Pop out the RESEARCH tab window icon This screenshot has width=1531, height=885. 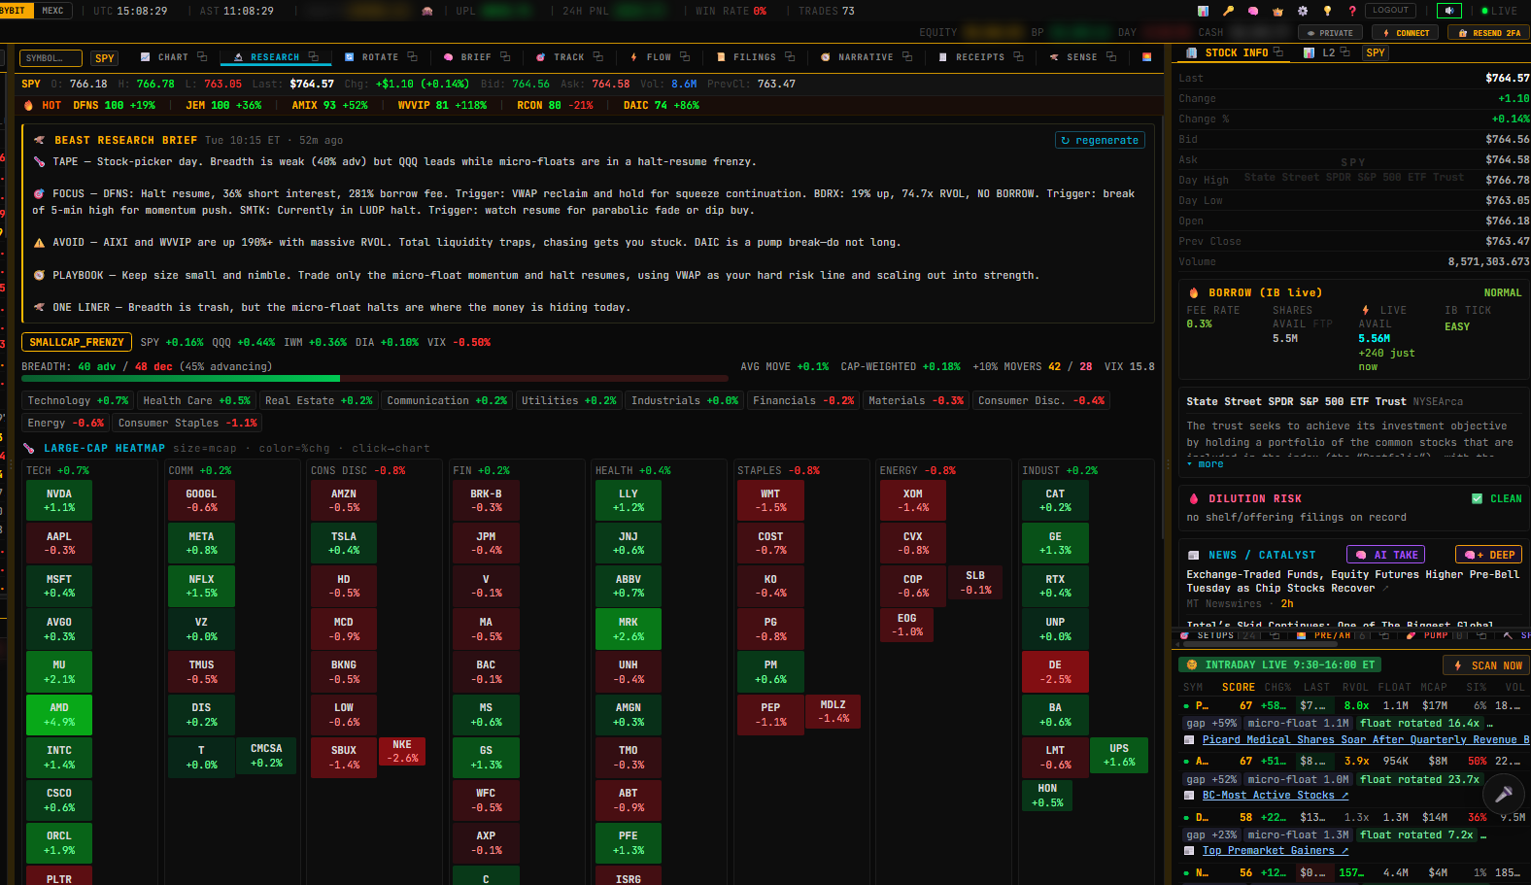(313, 56)
